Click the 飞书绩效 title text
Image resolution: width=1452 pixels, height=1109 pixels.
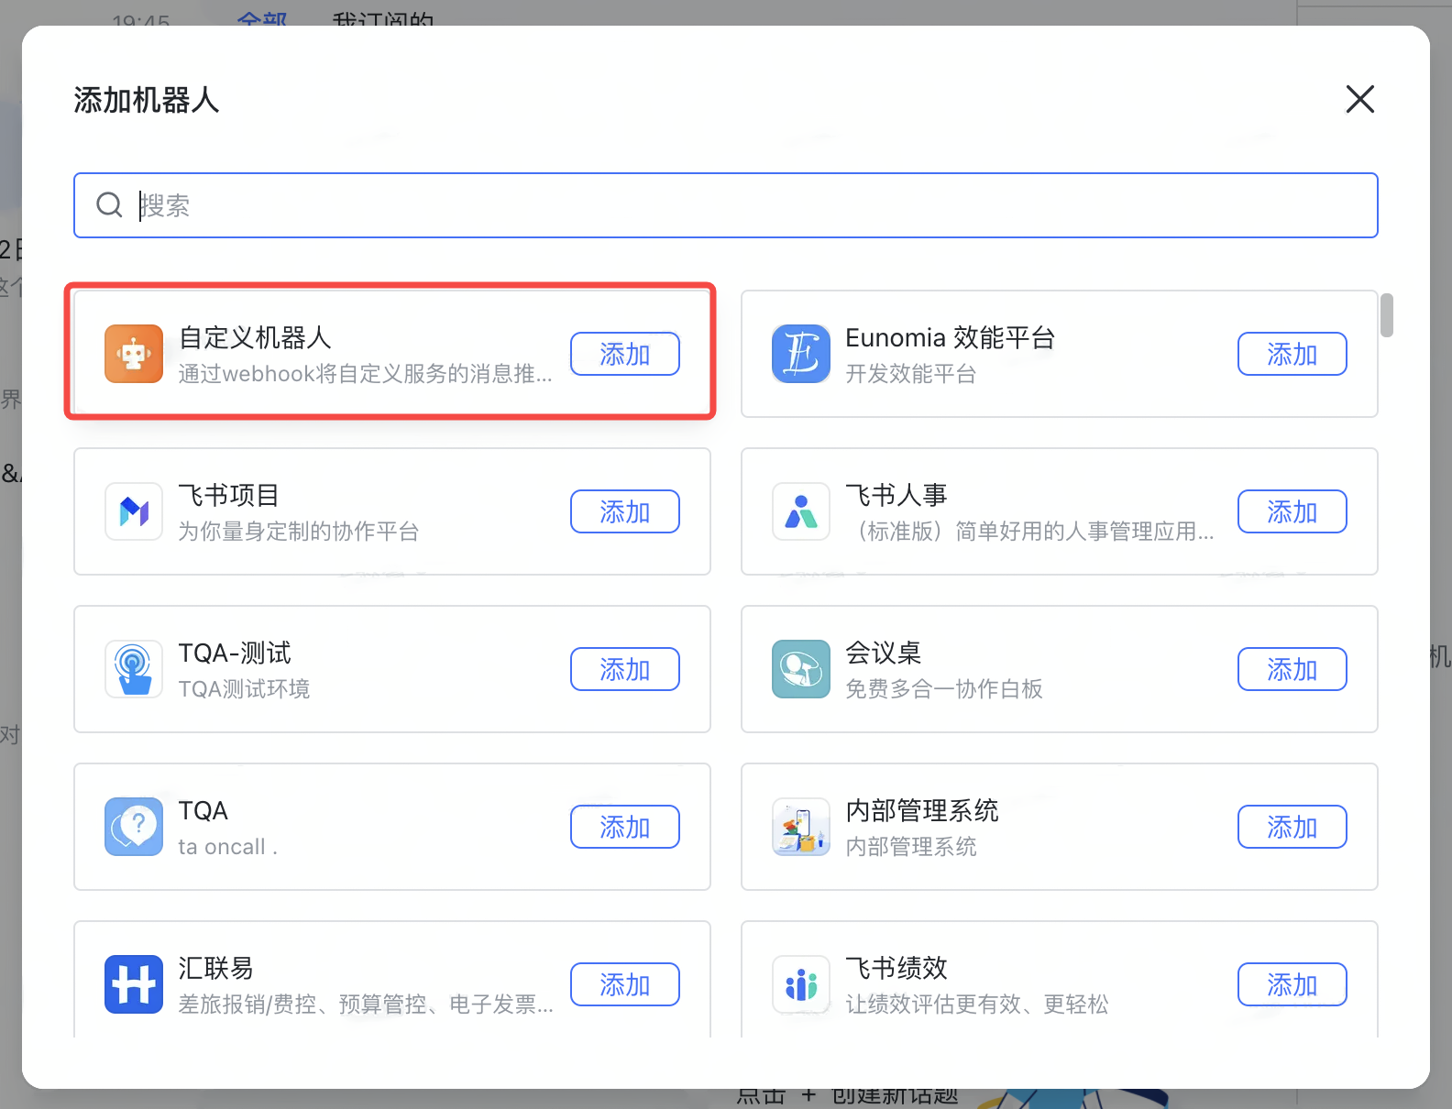pos(896,968)
